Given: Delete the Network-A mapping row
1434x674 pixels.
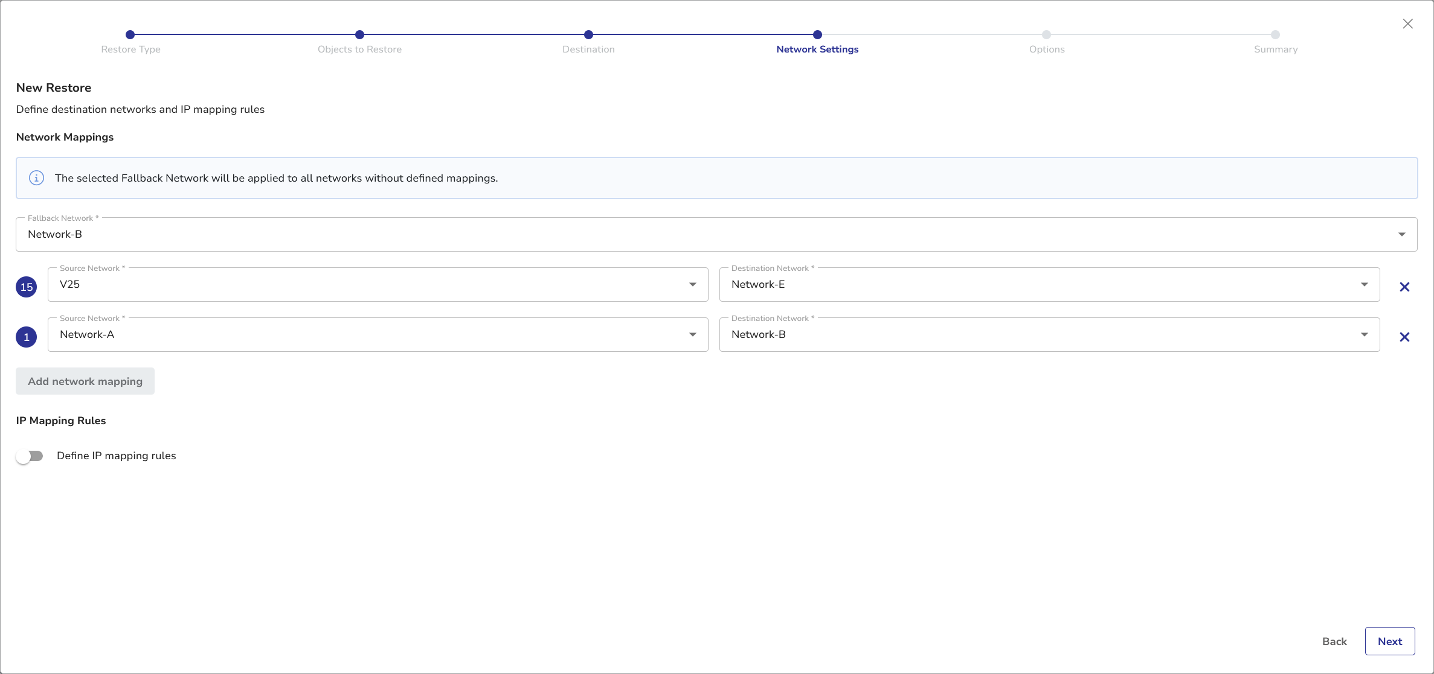Looking at the screenshot, I should (x=1404, y=337).
